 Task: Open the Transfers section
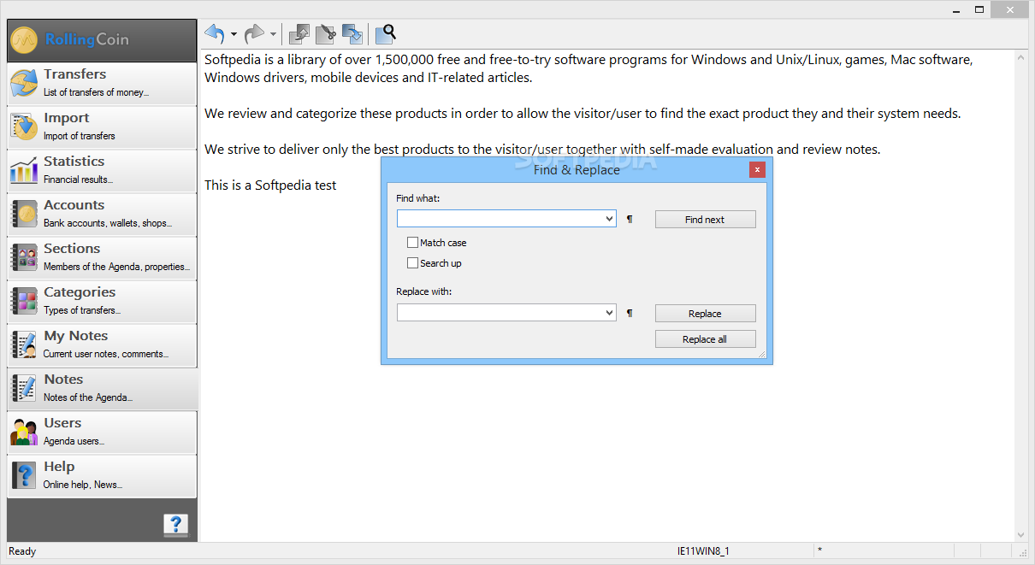point(102,83)
